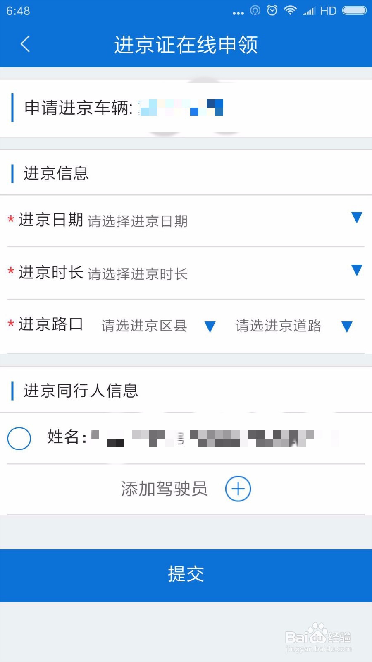Screen dimensions: 372x662
Task: Tap the 进京同行人信息 section header
Action: point(81,391)
